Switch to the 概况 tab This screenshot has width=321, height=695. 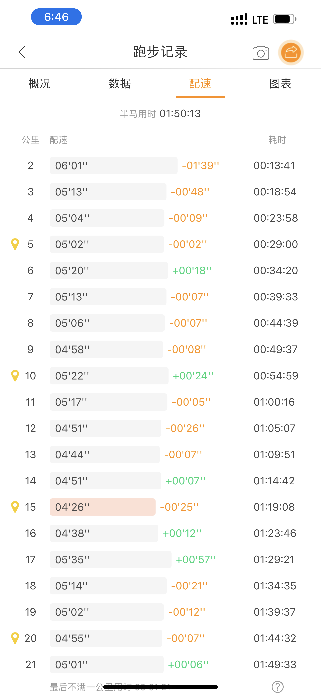coord(40,84)
